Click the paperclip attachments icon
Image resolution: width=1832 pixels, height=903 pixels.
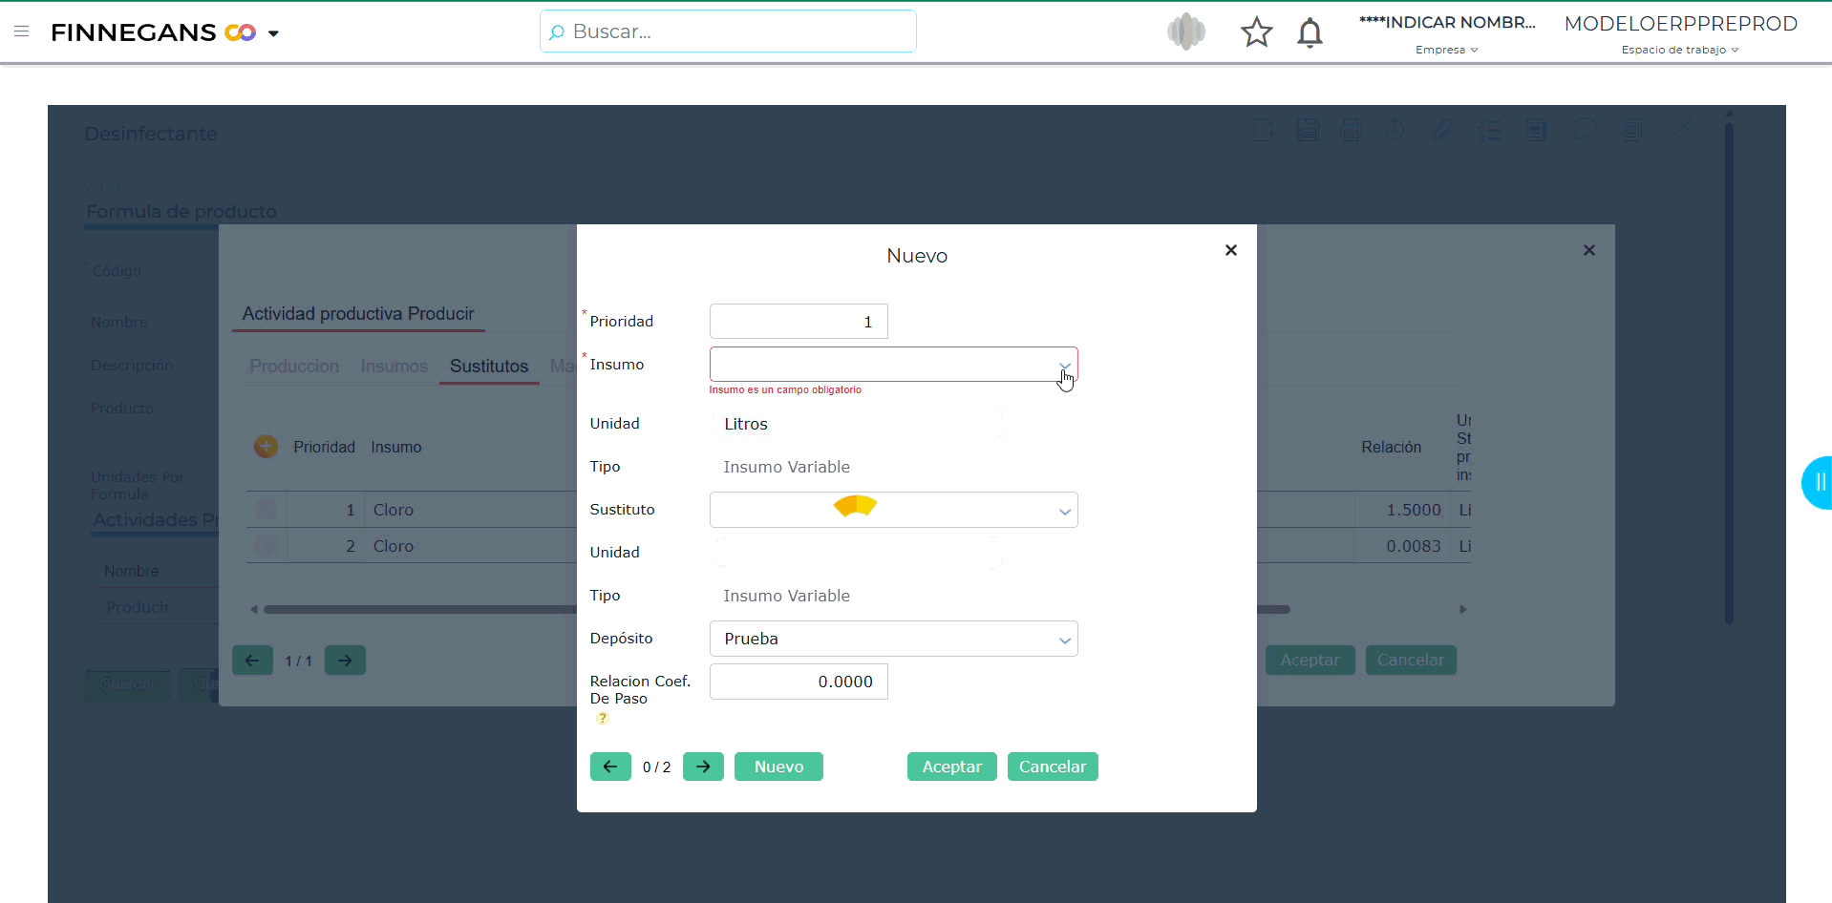[x=1441, y=129]
